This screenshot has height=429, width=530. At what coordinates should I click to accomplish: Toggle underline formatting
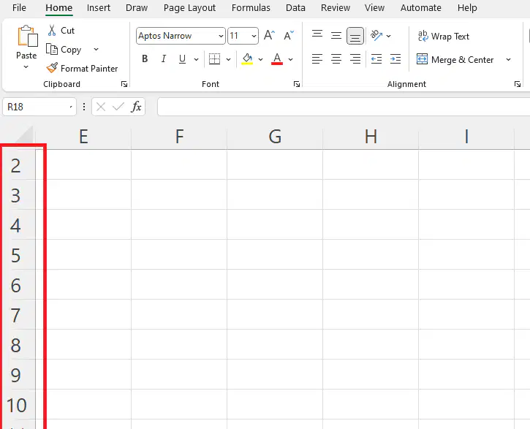[182, 59]
